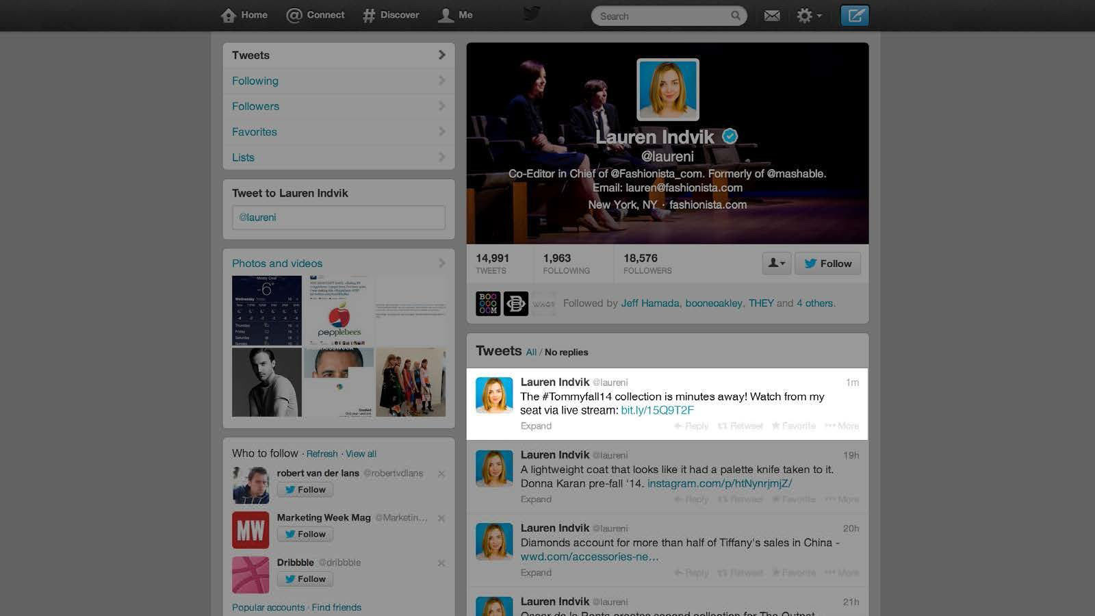
Task: Open the fashionista.com profile link
Action: [708, 205]
